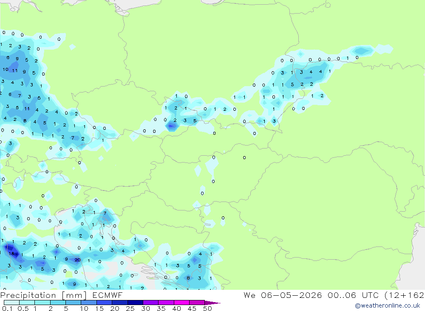Click the 'We 06-05-2026' date text

(283, 295)
